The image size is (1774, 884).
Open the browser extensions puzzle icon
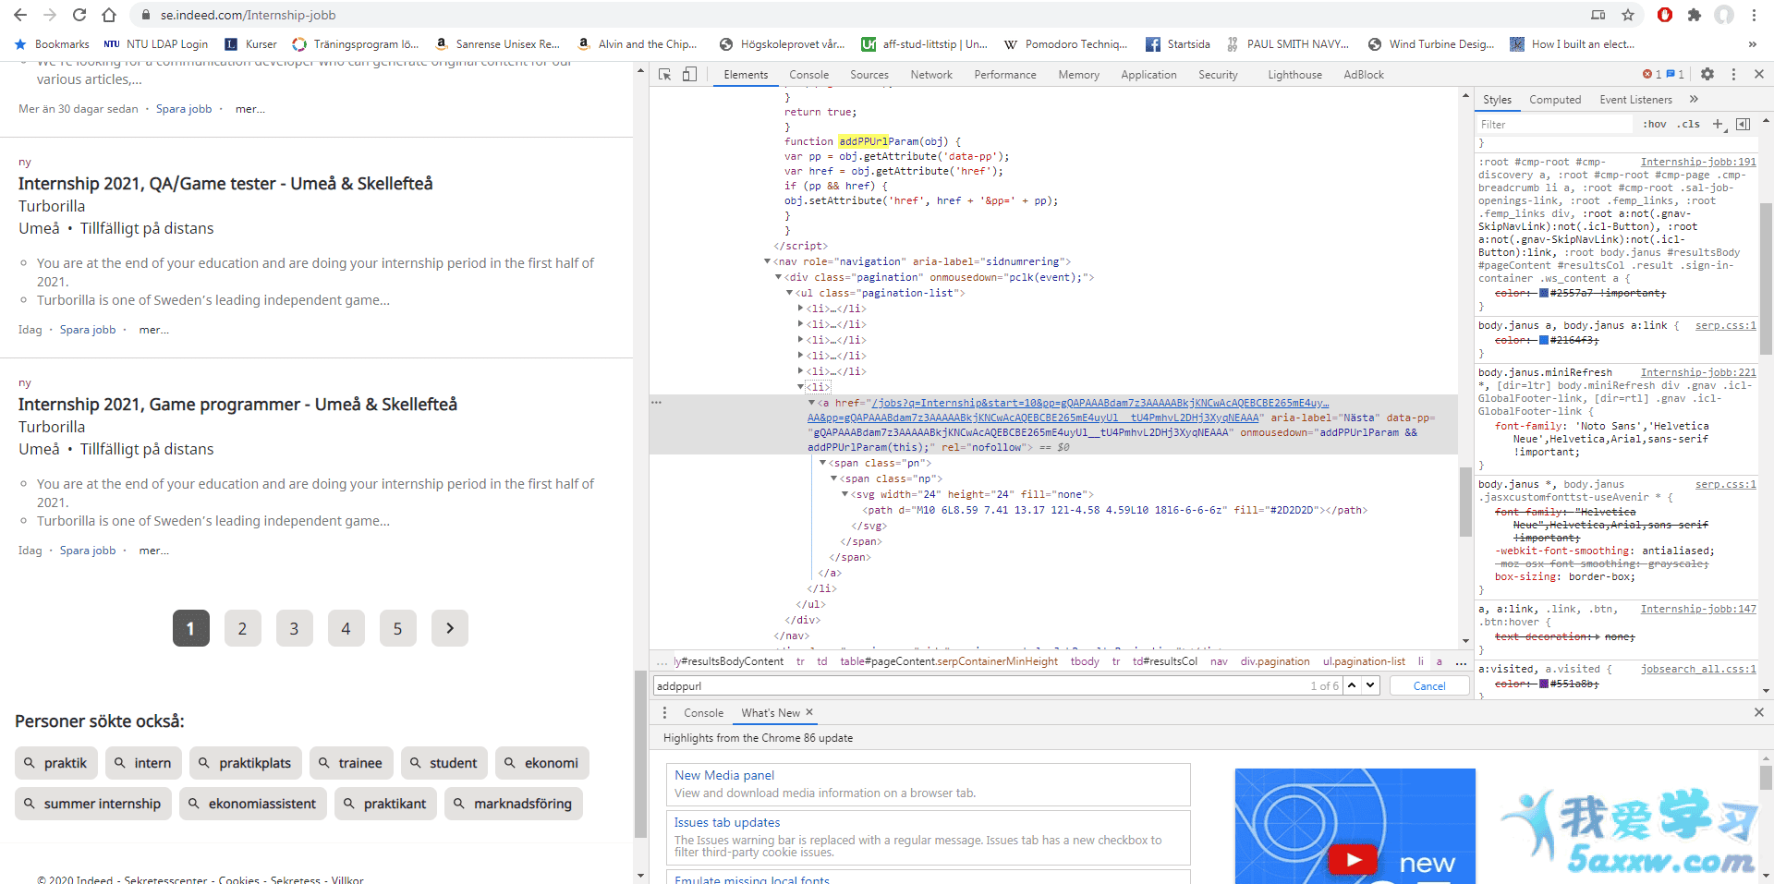(x=1694, y=15)
